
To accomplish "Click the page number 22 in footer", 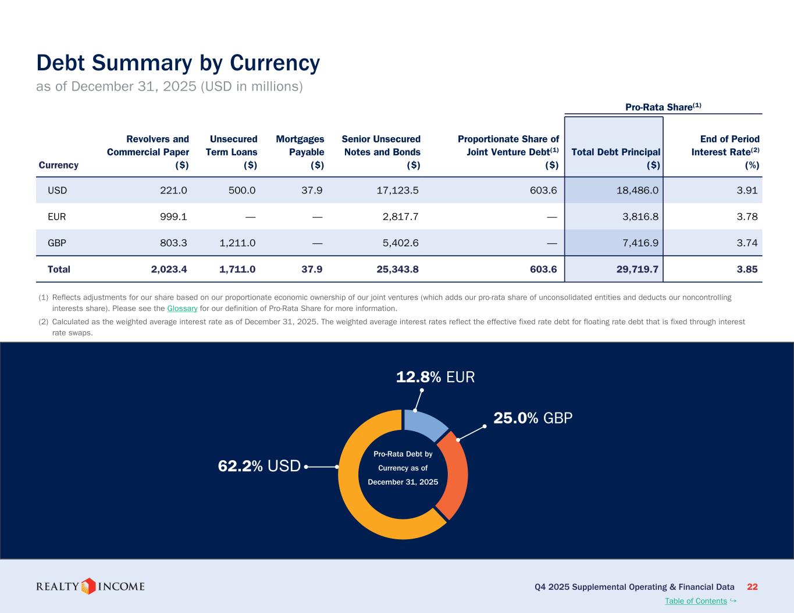I will [x=752, y=587].
